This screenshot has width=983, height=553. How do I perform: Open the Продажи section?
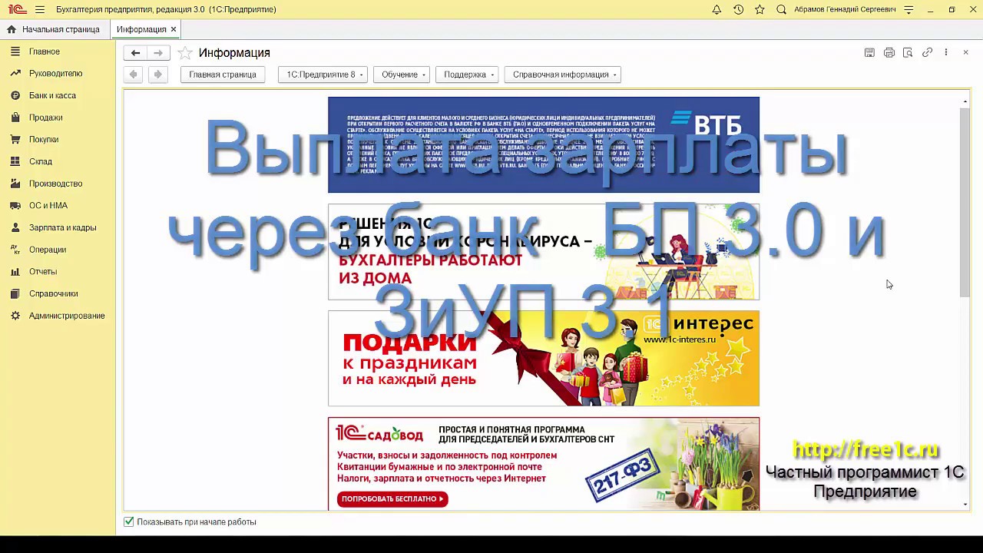tap(45, 118)
